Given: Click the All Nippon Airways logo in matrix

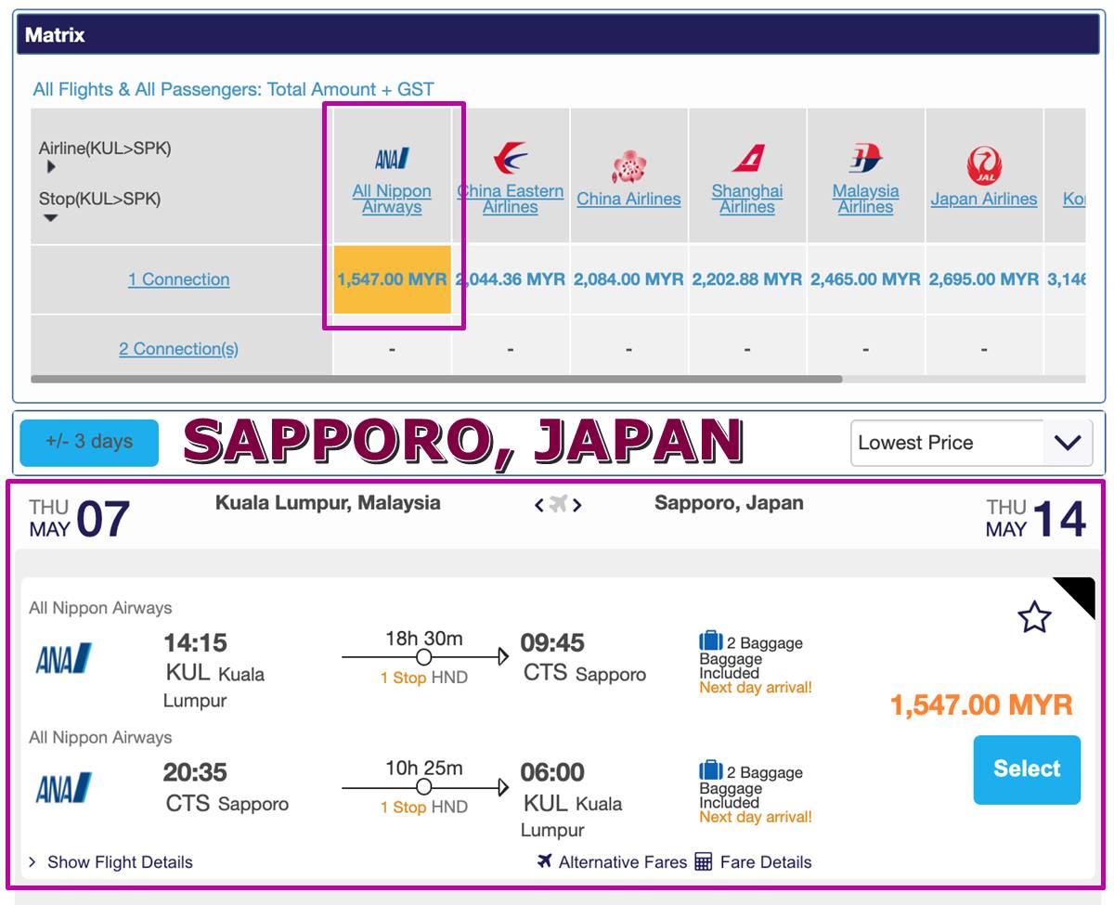Looking at the screenshot, I should pos(392,159).
